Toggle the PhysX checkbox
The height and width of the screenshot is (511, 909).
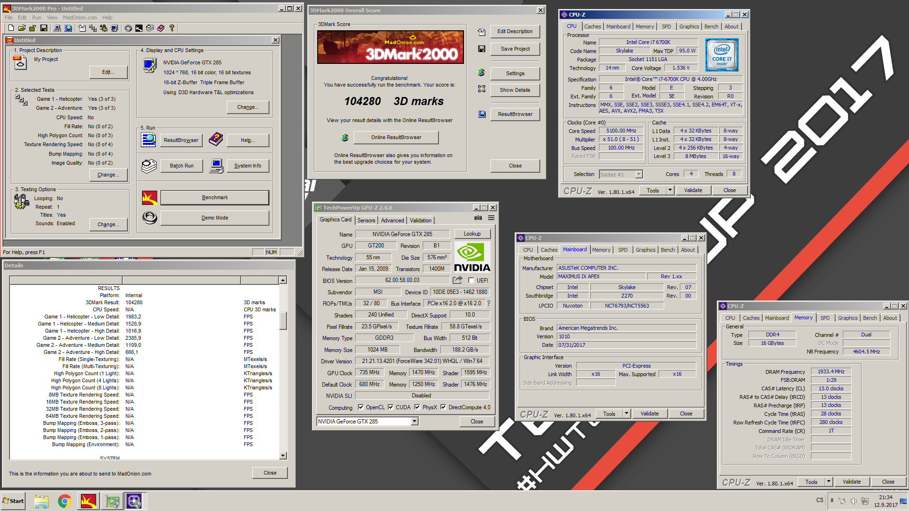pos(417,407)
